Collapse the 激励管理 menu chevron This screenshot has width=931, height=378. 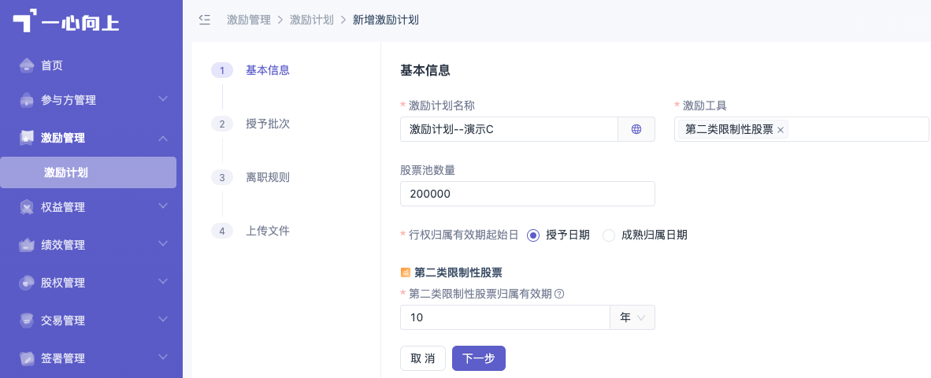(163, 139)
